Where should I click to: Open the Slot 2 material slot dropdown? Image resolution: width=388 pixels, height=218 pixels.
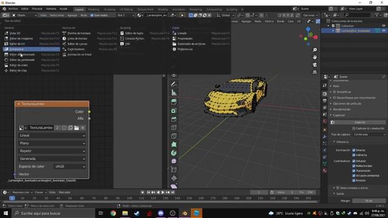click(x=125, y=15)
